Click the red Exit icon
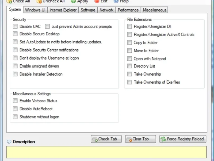The image size is (214, 161). tap(97, 1)
